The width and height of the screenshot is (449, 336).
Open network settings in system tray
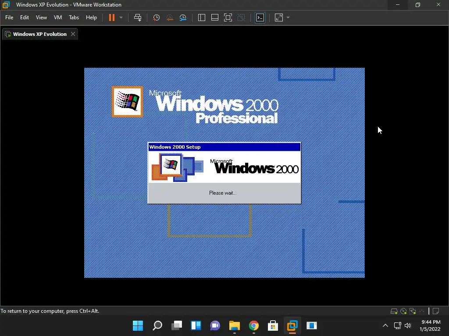(x=397, y=325)
